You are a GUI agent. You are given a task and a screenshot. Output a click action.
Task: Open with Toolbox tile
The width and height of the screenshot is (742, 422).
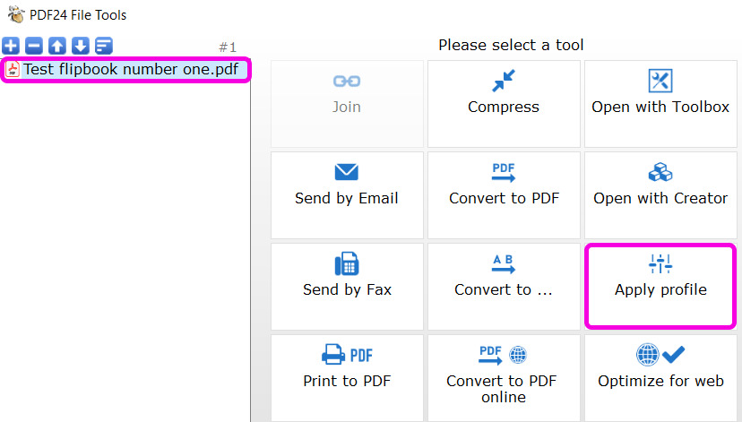coord(660,104)
